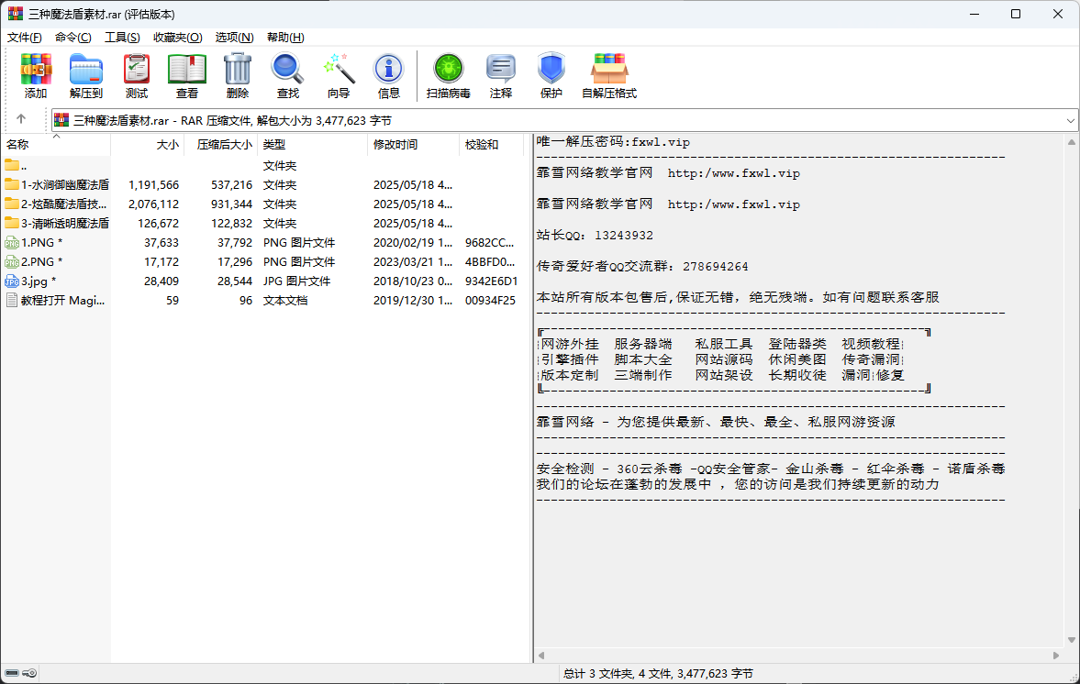Click date 2019/12/30 cell
Image resolution: width=1080 pixels, height=684 pixels.
tap(413, 300)
